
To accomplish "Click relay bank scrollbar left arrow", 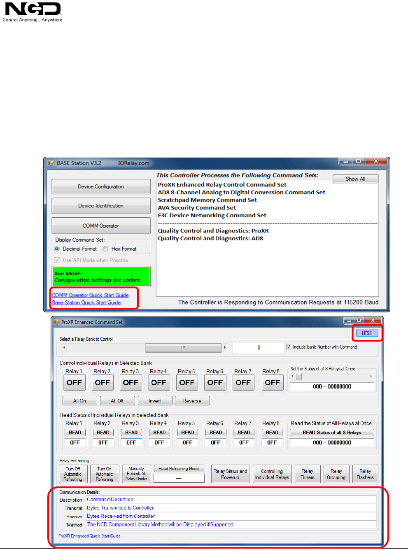I will (x=64, y=347).
